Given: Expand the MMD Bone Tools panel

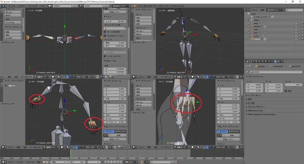Looking at the screenshot, I should pos(254,111).
